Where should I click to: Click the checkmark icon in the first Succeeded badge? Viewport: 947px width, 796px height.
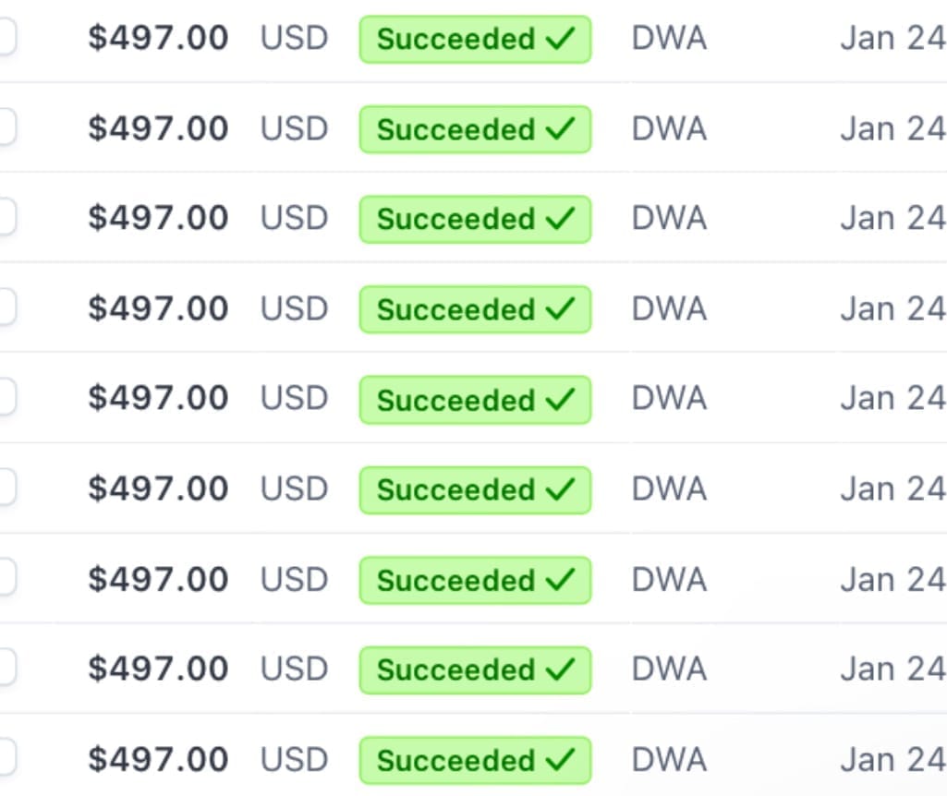560,39
